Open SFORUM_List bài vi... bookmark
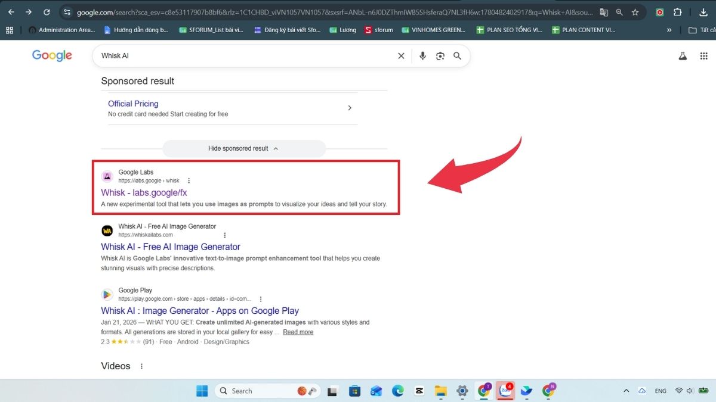The width and height of the screenshot is (716, 402). coord(211,30)
